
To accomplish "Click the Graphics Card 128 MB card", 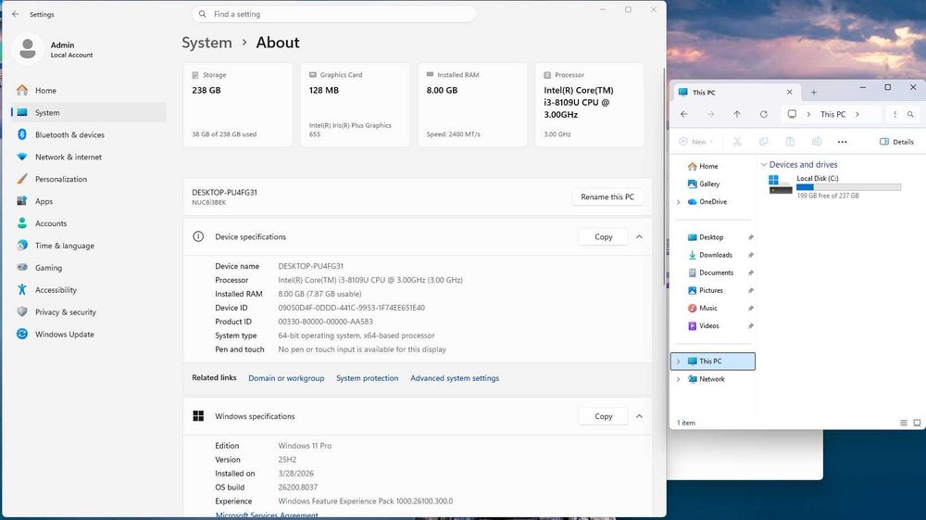I will coord(355,105).
